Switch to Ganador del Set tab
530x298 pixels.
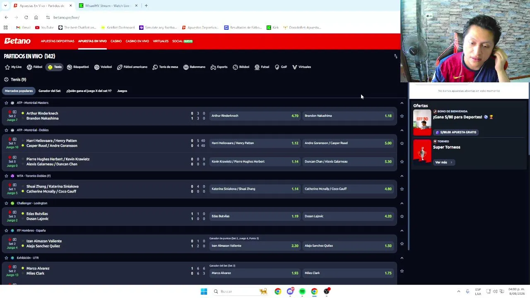(x=49, y=91)
